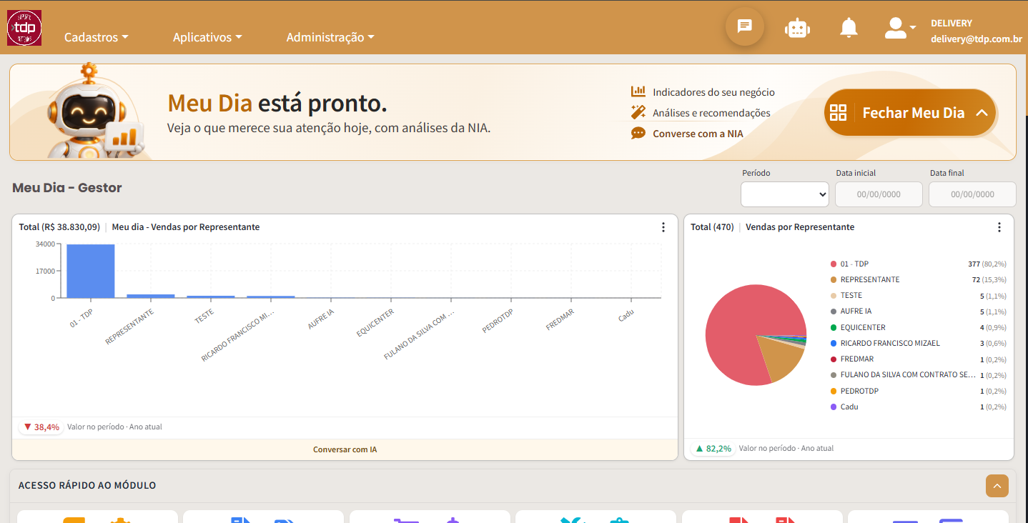Click Converse com a NIA link
Image resolution: width=1028 pixels, height=523 pixels.
coord(698,134)
